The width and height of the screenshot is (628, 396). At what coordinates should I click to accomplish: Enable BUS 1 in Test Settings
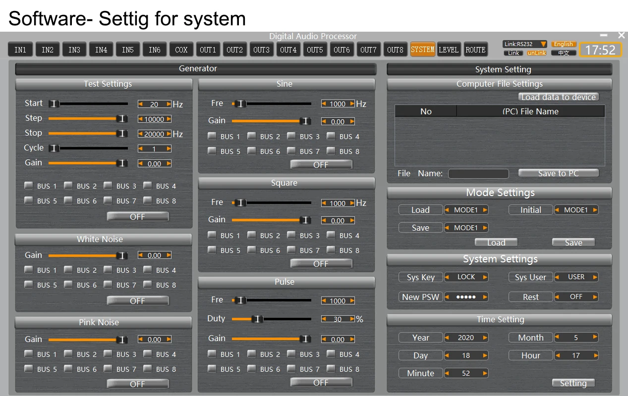pos(29,186)
